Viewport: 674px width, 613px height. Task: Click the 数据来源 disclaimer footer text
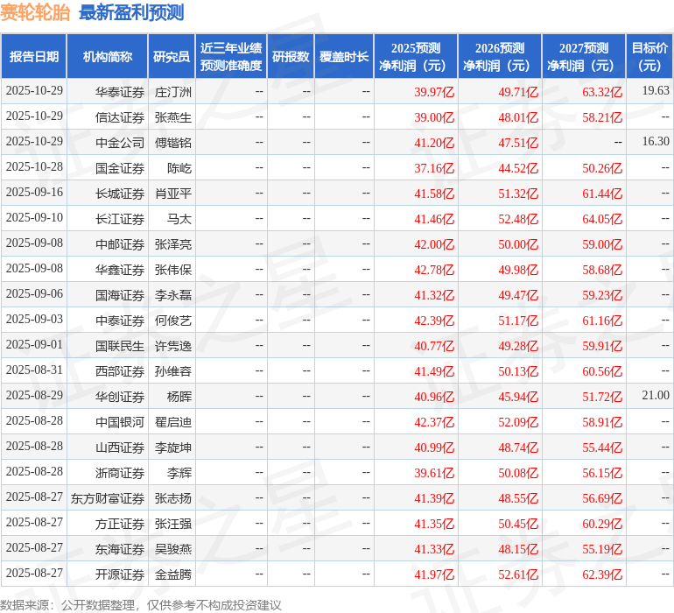coord(141,604)
